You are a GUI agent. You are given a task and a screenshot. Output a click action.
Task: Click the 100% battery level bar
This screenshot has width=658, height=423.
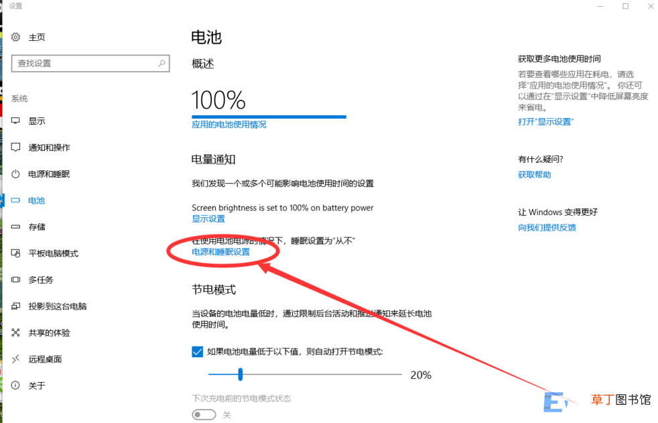(x=269, y=117)
